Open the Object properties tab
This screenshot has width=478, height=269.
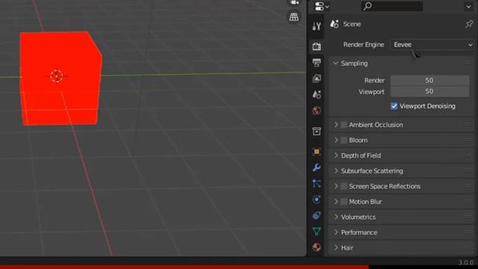[x=317, y=152]
